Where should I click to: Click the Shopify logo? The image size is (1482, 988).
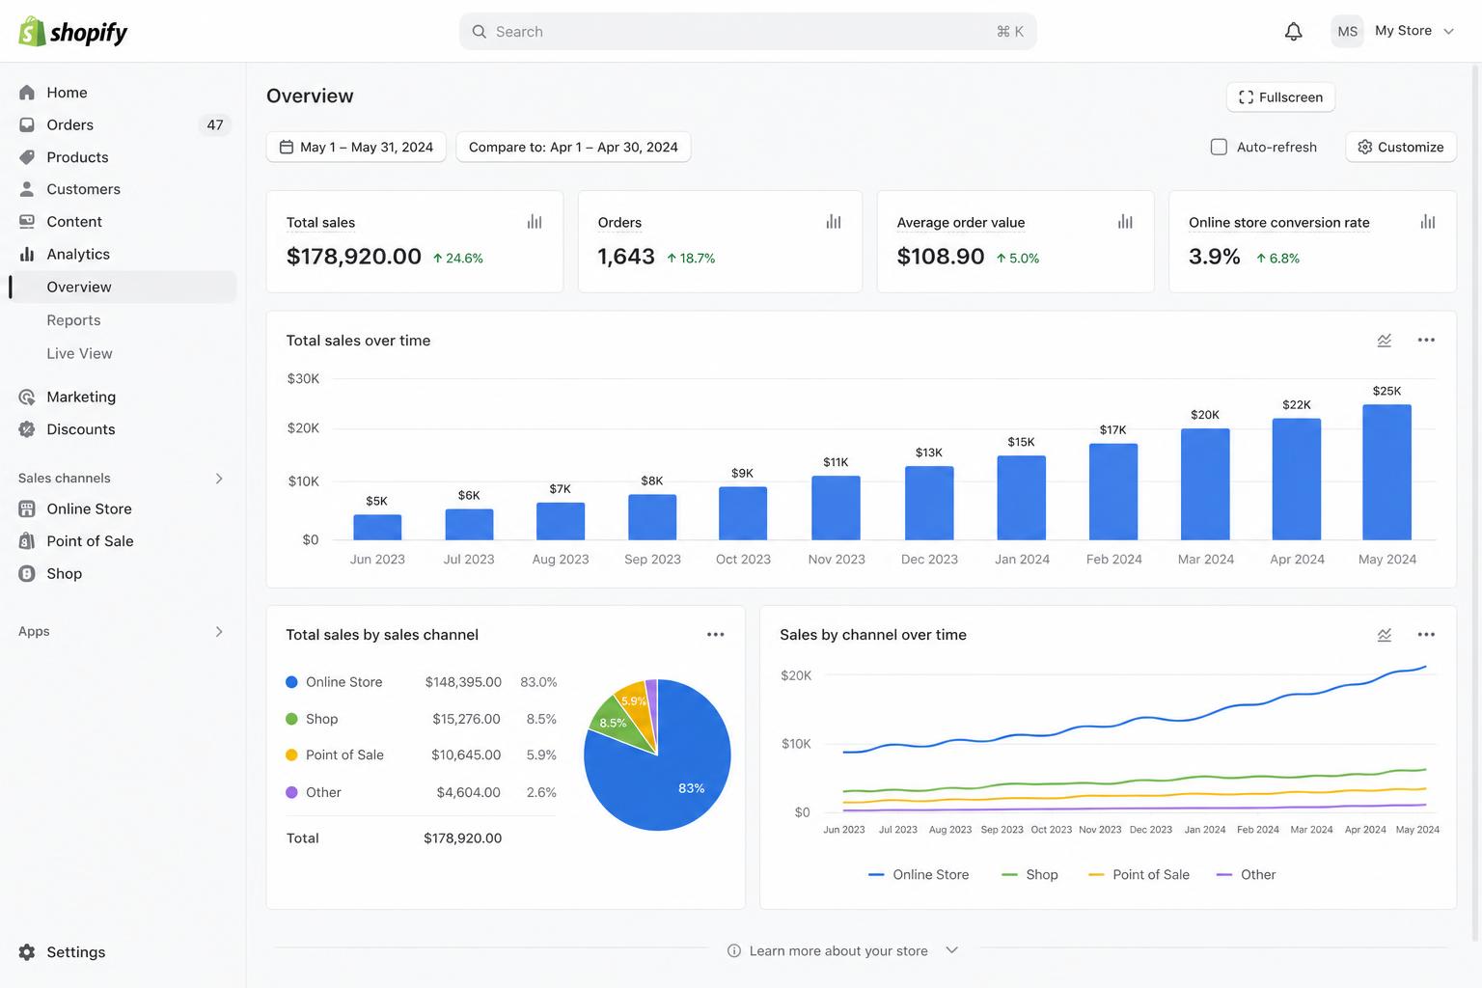(73, 32)
